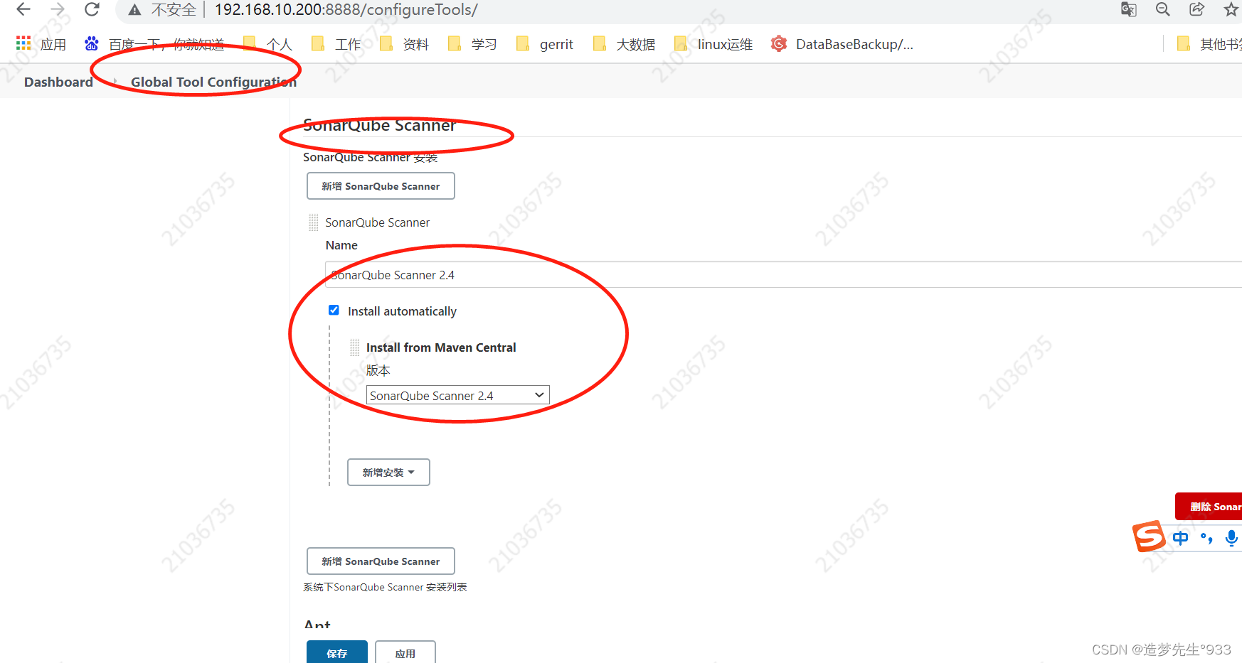Screen dimensions: 1242x663
Task: Open the translate page icon
Action: [x=1128, y=9]
